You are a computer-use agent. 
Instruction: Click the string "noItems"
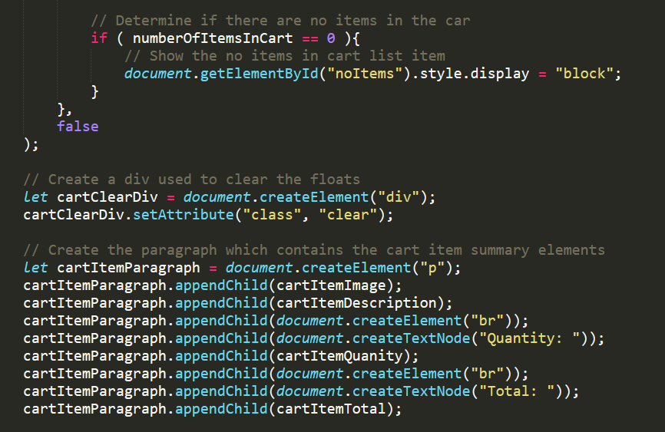(x=365, y=74)
